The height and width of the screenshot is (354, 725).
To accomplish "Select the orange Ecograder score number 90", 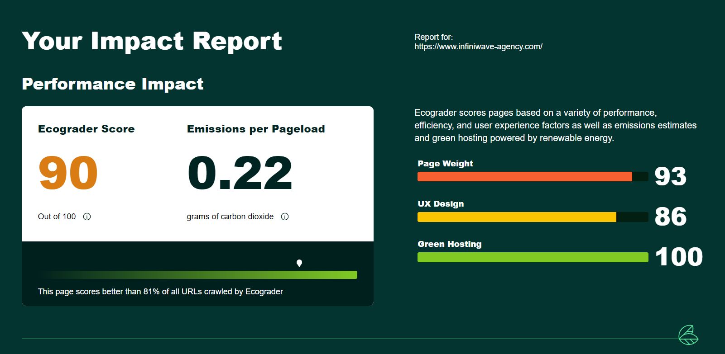I will pos(68,173).
